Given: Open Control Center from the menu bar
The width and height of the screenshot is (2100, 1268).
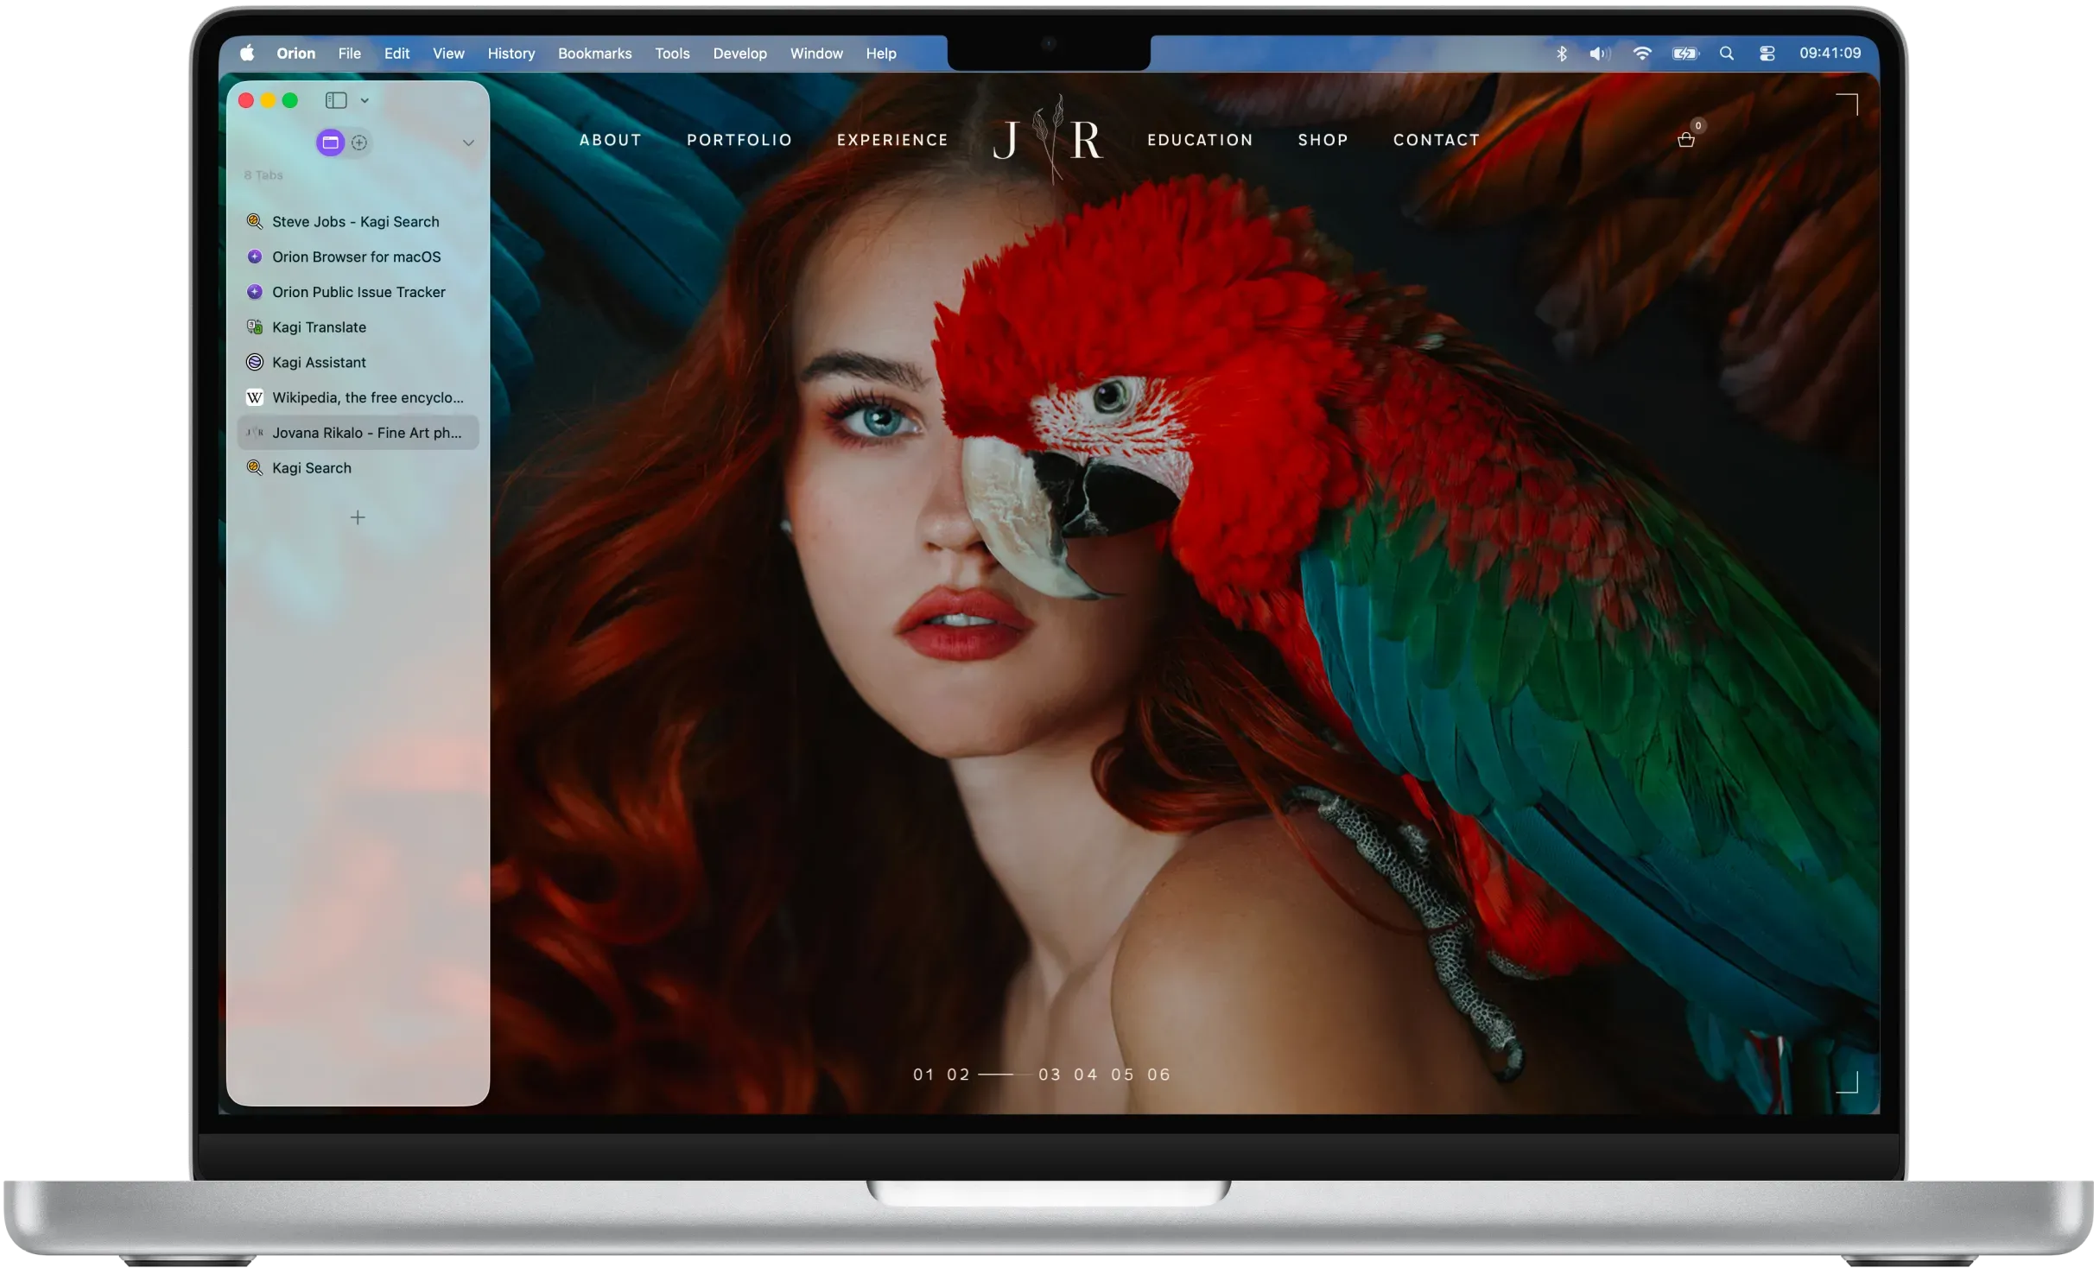Looking at the screenshot, I should point(1767,53).
